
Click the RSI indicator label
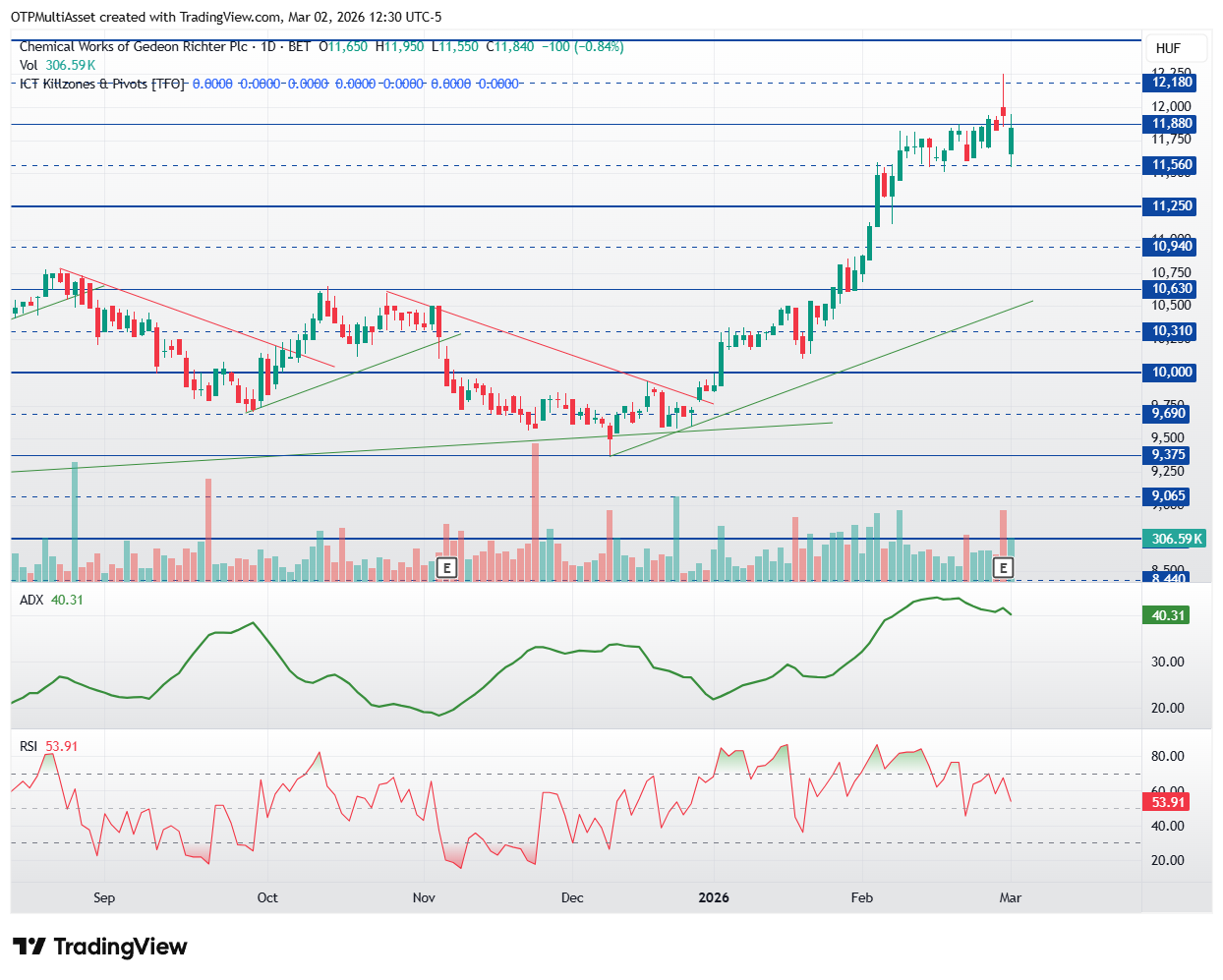29,746
